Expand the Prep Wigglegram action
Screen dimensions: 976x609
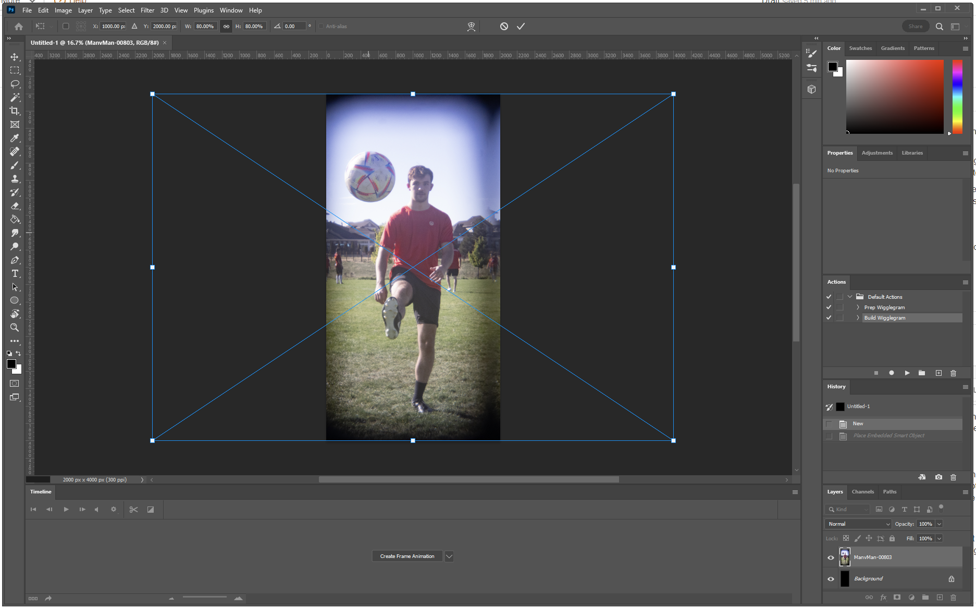pos(858,307)
